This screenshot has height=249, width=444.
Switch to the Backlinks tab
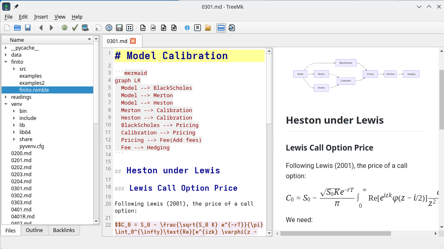click(x=64, y=230)
